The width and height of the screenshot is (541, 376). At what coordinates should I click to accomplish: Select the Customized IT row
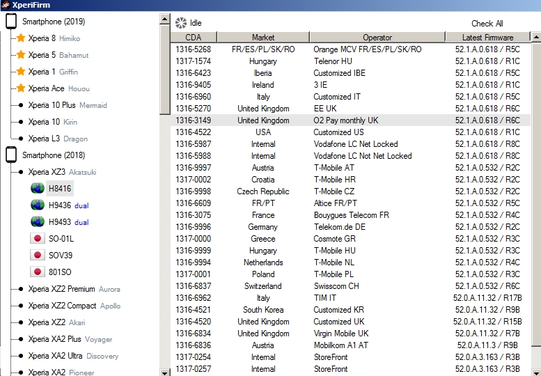[x=350, y=97]
